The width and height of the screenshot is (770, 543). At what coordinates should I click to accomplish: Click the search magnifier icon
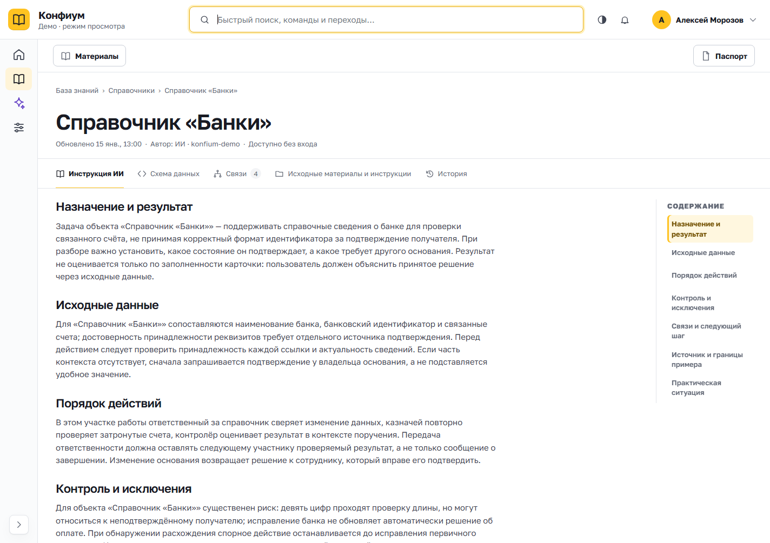point(204,20)
